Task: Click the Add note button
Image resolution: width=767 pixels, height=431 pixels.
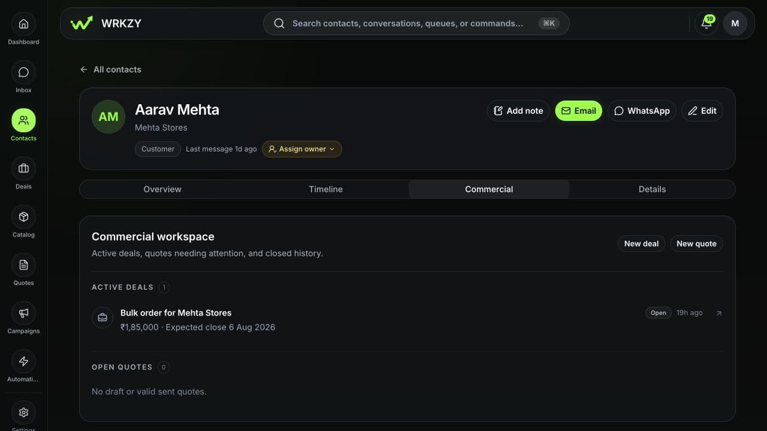Action: point(518,111)
